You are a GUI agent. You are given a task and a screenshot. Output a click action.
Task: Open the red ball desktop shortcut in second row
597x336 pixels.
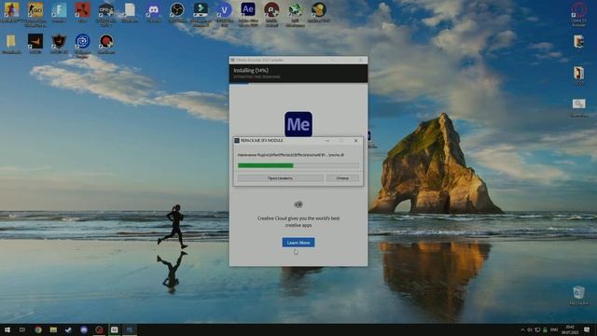point(106,41)
